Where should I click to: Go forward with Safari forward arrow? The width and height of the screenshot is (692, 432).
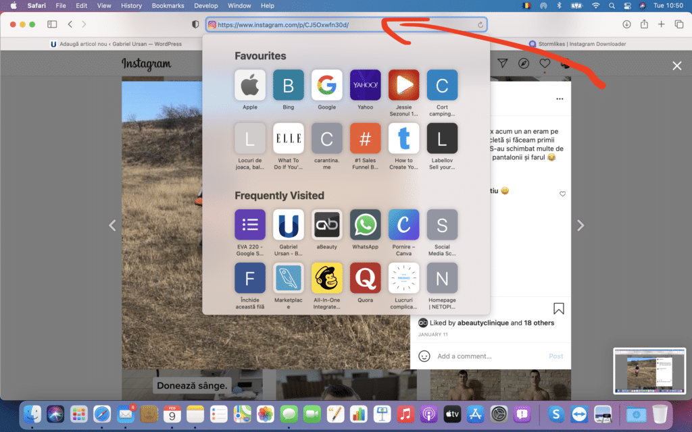click(84, 24)
